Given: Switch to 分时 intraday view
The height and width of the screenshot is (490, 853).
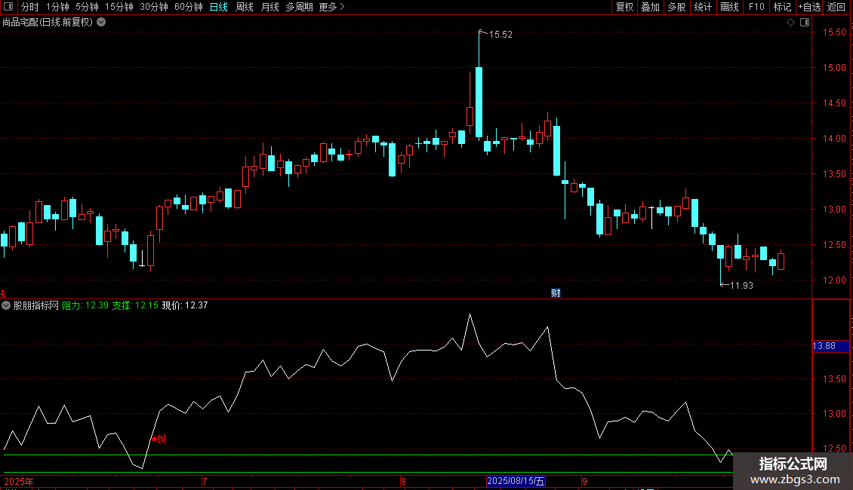Looking at the screenshot, I should coord(30,7).
